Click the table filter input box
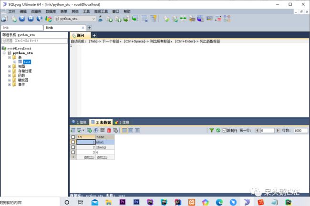The width and height of the screenshot is (310, 206). click(34, 41)
